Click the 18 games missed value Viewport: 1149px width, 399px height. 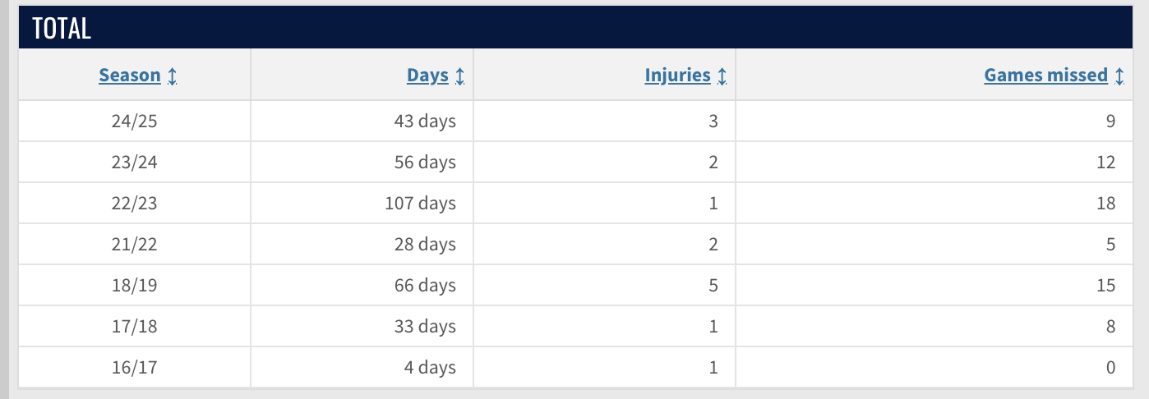pos(1105,204)
